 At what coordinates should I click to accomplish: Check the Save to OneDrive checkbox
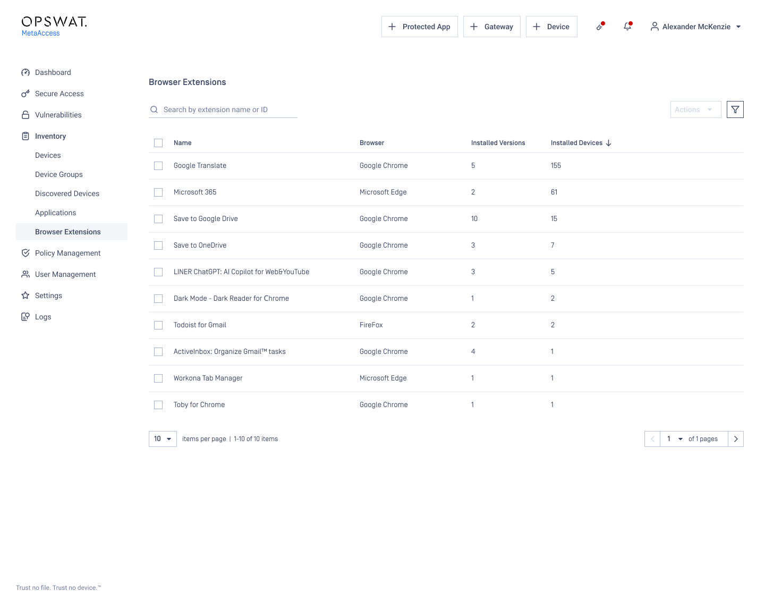[158, 246]
